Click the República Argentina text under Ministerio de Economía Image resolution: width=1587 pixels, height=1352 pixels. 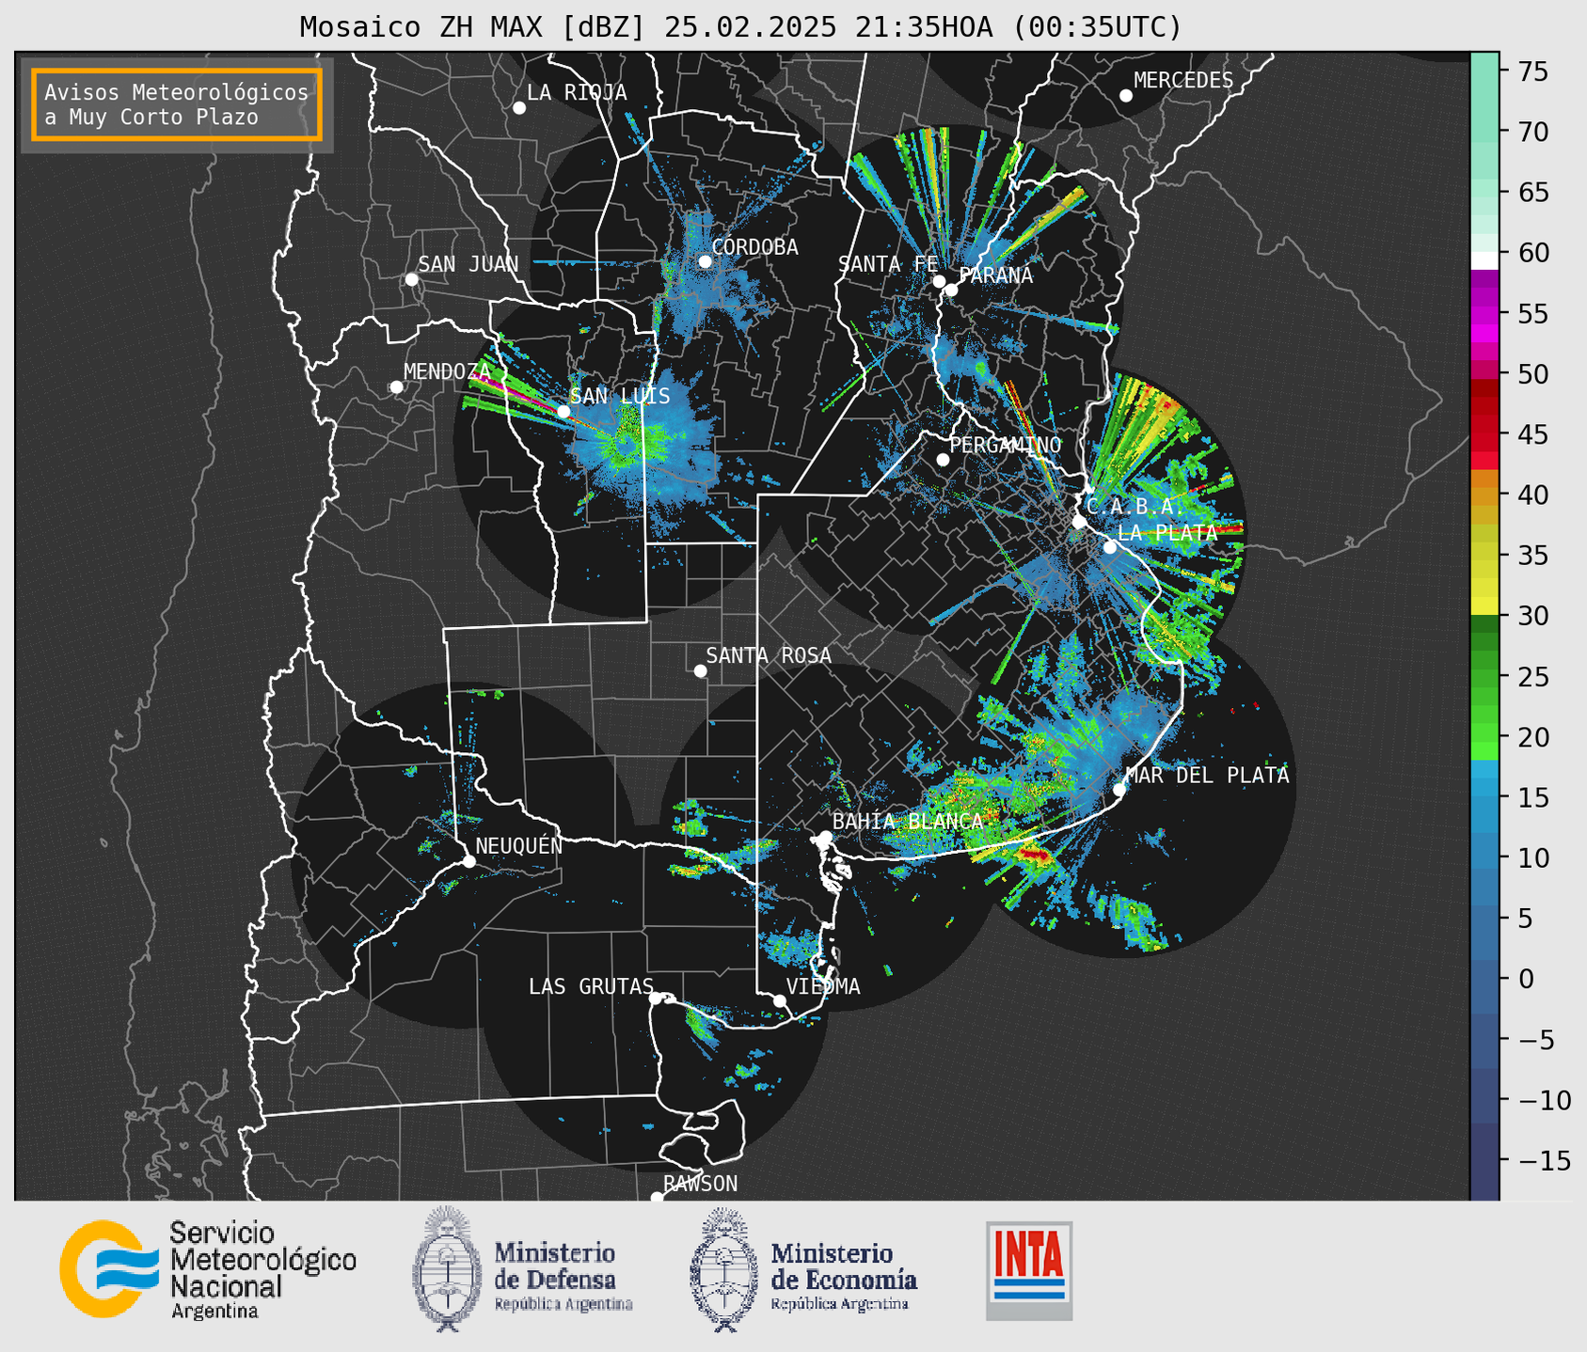(x=840, y=1305)
